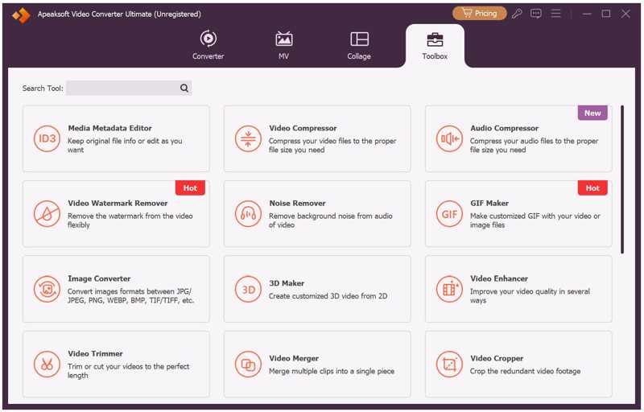Click "Improve your video quality in several" text
The image size is (644, 412).
[x=530, y=291]
